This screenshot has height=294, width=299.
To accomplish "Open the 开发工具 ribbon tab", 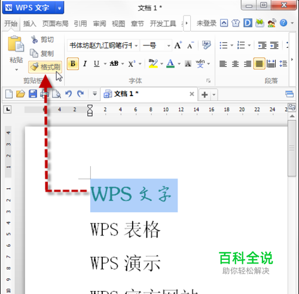I will point(163,23).
